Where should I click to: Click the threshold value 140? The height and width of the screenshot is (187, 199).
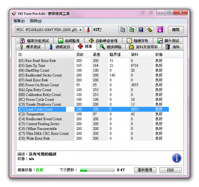(x=112, y=75)
